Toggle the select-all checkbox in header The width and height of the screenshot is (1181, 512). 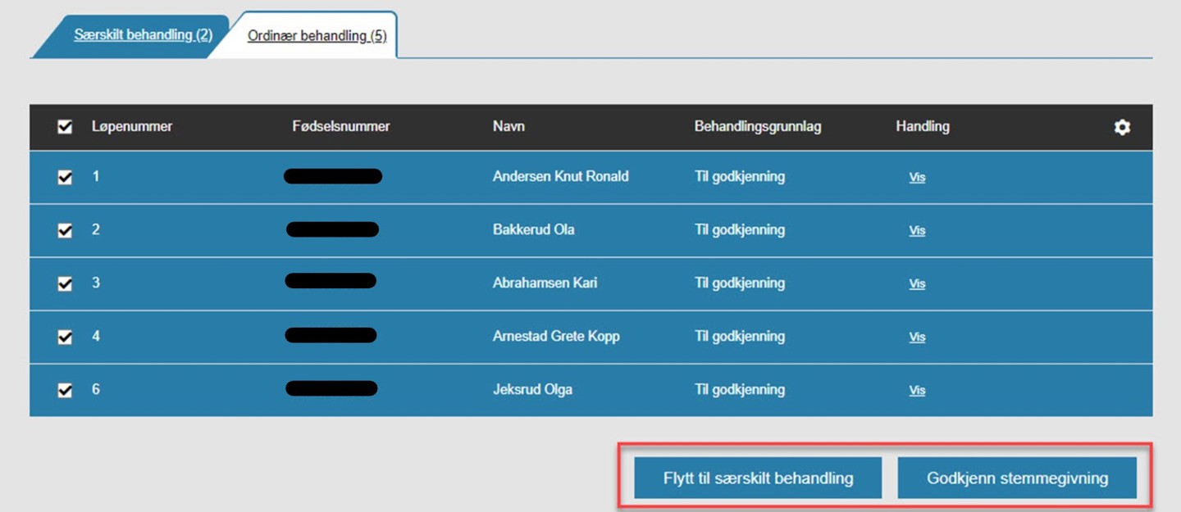(x=65, y=127)
